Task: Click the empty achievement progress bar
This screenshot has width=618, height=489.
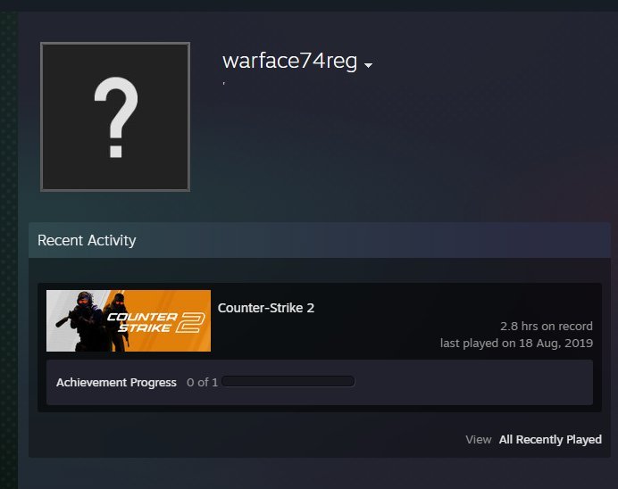Action: [288, 382]
